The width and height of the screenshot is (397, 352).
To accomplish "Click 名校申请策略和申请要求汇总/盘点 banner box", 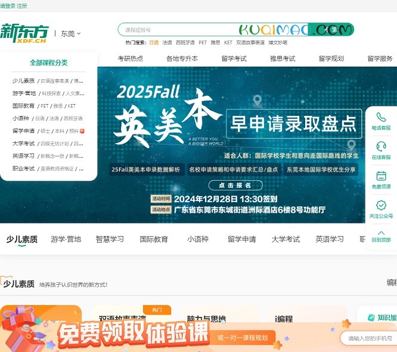I will 234,169.
